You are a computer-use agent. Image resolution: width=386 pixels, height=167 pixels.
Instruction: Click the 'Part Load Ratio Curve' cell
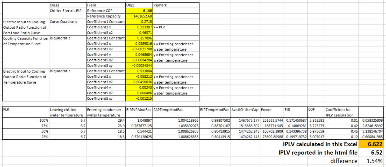(x=25, y=33)
